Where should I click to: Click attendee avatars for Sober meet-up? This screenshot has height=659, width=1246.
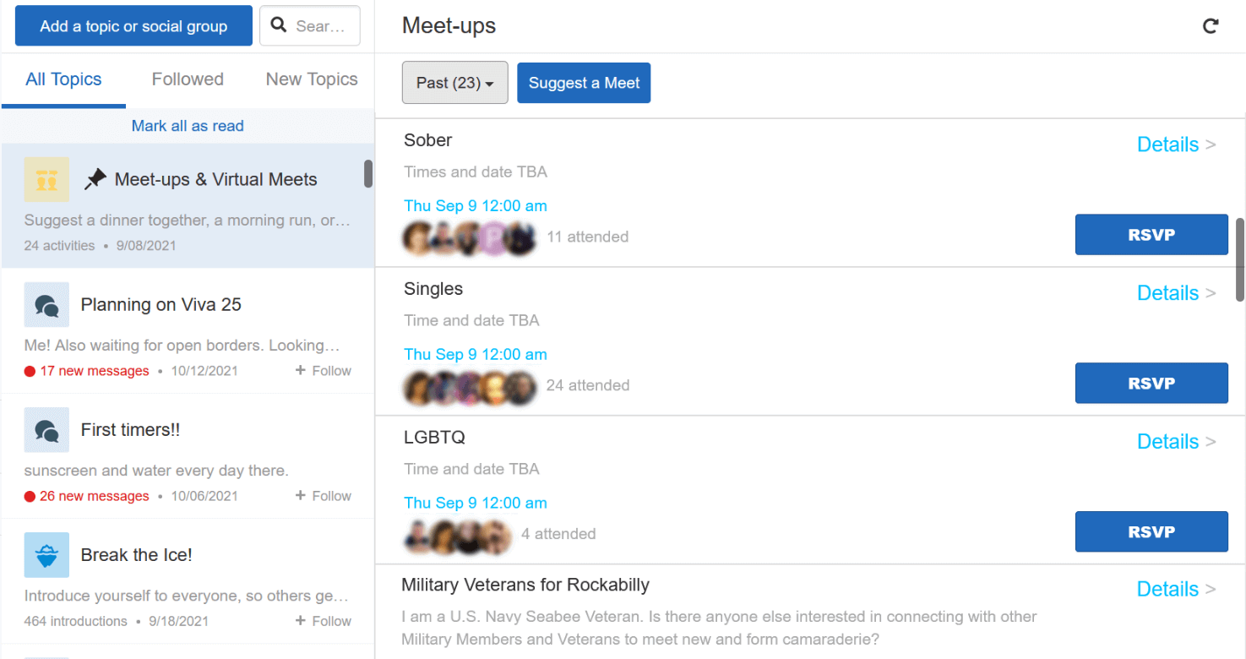coord(470,238)
